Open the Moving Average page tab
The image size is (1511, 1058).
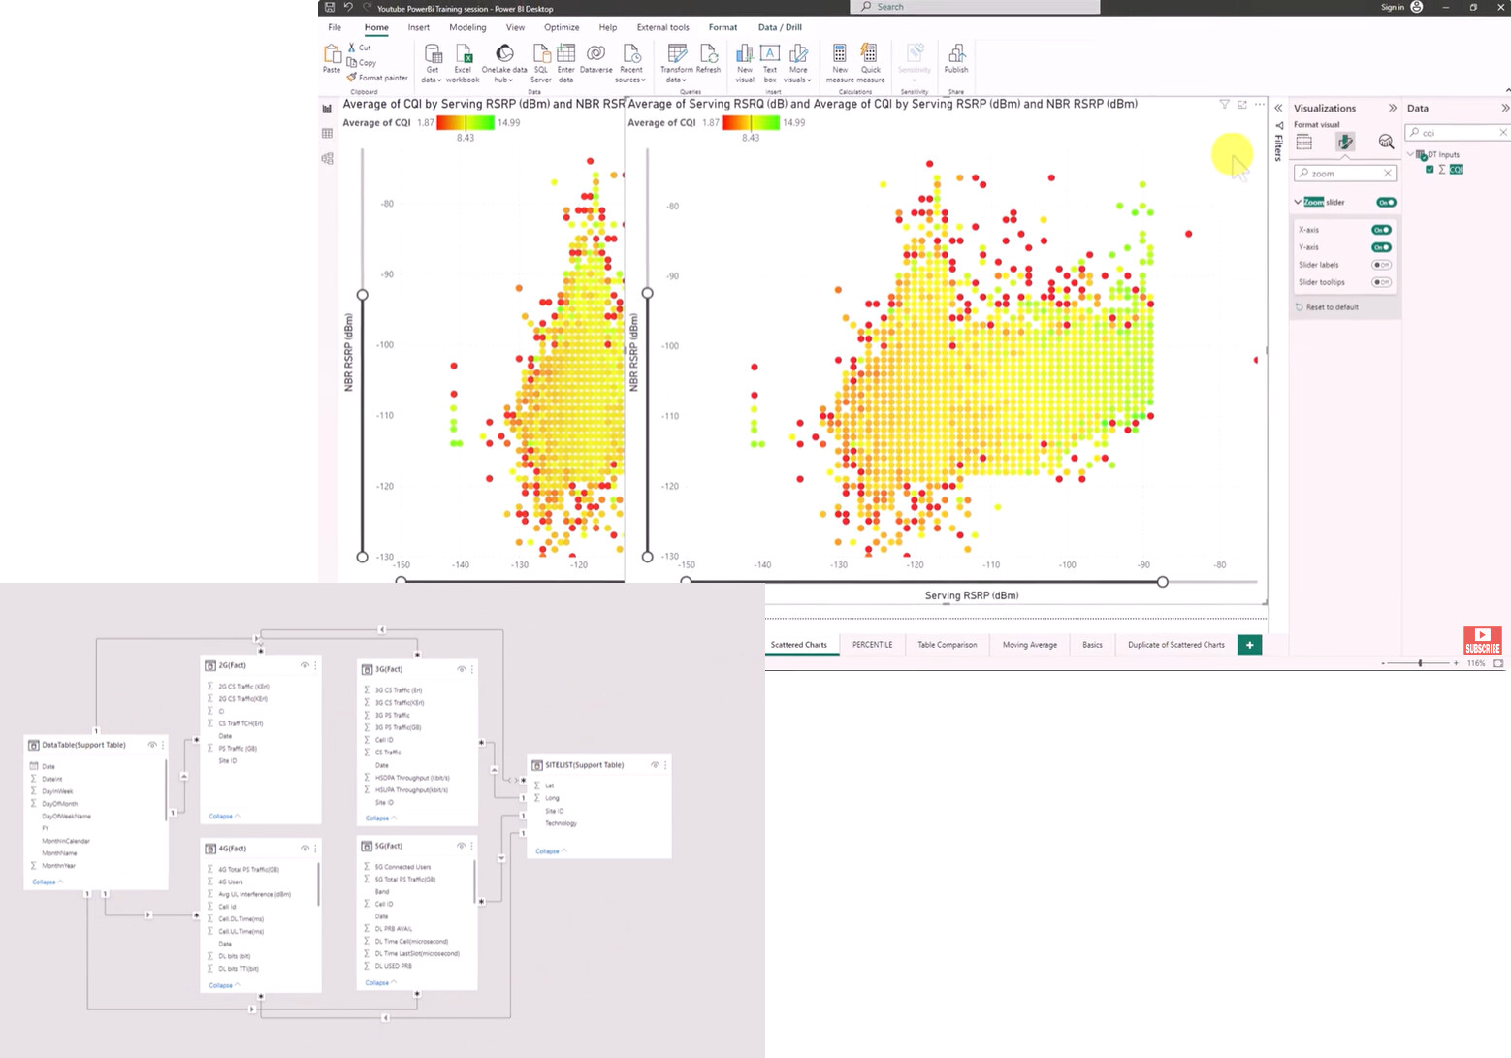[x=1030, y=645]
